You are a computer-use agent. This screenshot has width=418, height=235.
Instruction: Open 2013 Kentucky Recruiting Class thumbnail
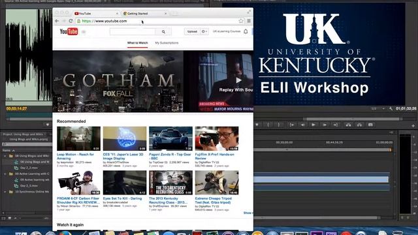170,183
